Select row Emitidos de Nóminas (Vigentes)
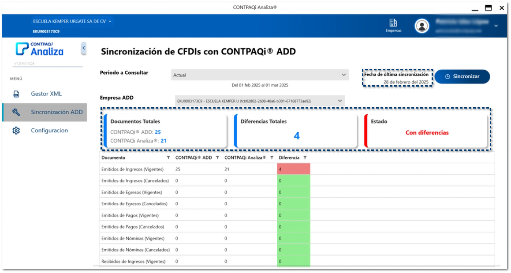The height and width of the screenshot is (273, 511). (x=297, y=238)
